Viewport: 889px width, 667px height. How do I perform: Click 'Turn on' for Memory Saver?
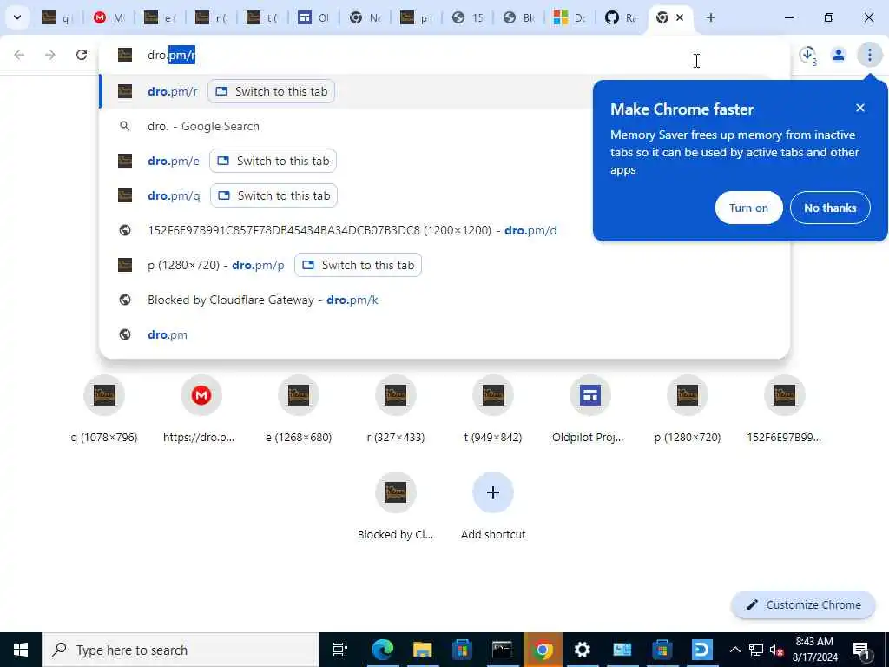748,208
